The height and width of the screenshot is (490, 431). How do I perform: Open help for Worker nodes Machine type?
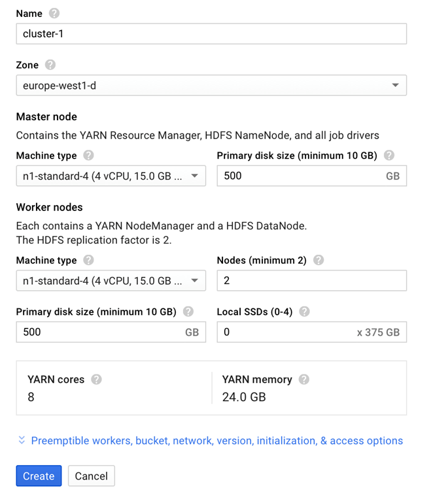click(88, 260)
